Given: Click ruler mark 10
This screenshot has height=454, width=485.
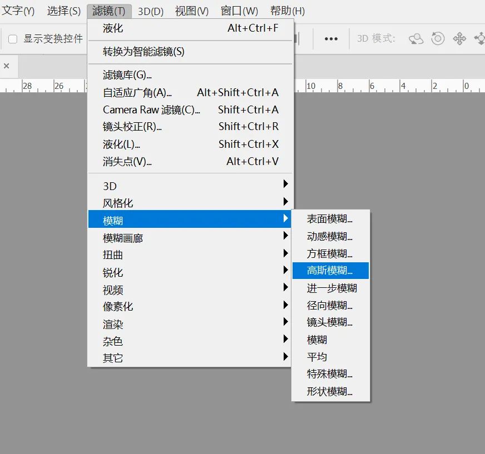Looking at the screenshot, I should [x=311, y=86].
